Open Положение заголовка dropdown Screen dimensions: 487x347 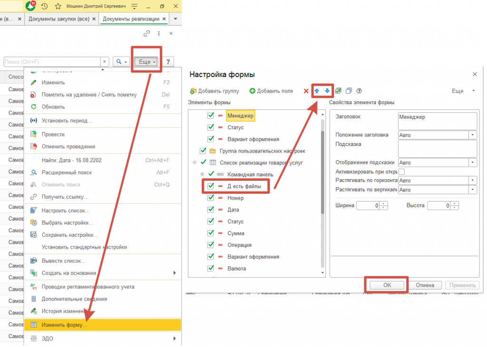click(x=473, y=135)
